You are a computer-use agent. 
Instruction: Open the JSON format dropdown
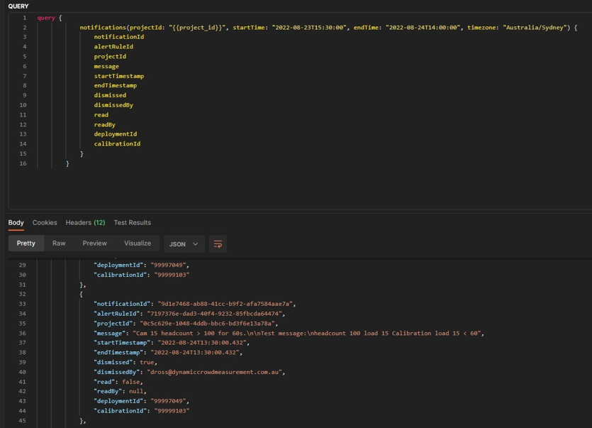pyautogui.click(x=184, y=244)
